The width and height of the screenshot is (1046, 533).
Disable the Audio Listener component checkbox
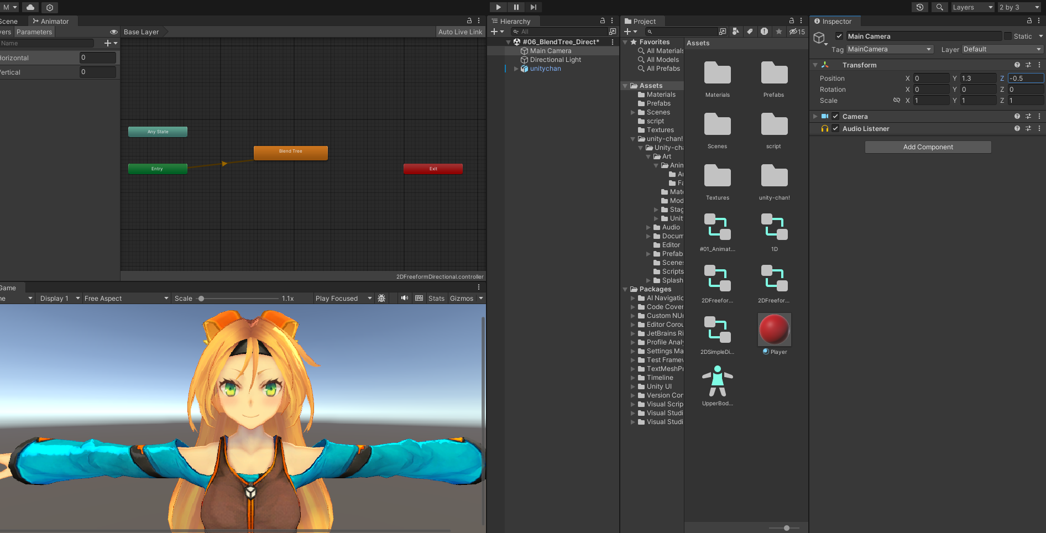835,128
